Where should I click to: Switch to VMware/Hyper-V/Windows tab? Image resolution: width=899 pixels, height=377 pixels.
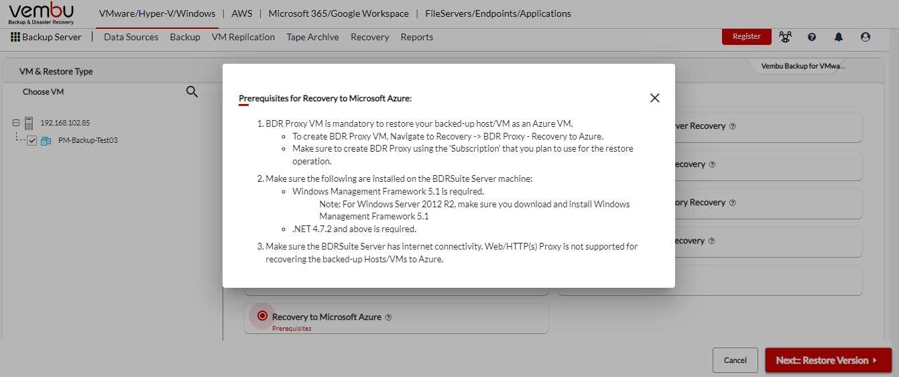coord(157,13)
